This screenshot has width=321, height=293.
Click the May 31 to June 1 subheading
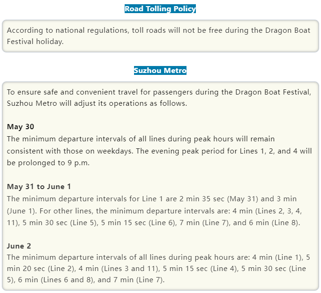click(x=39, y=186)
